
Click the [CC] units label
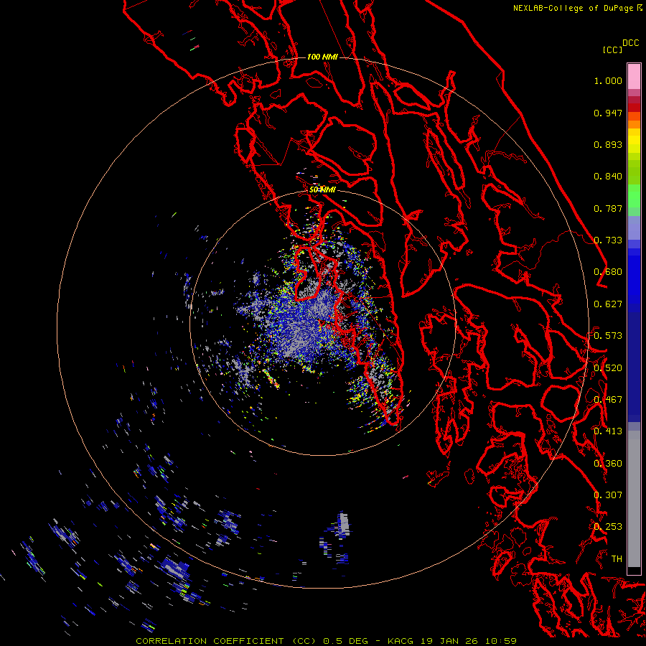[612, 50]
